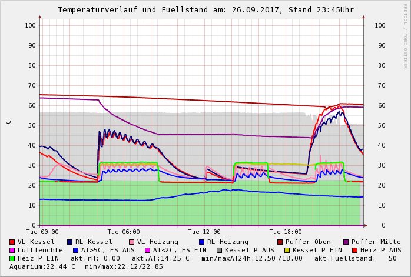The width and height of the screenshot is (411, 277).
Task: Click the Aquarium temperature reading text
Action: pos(42,266)
